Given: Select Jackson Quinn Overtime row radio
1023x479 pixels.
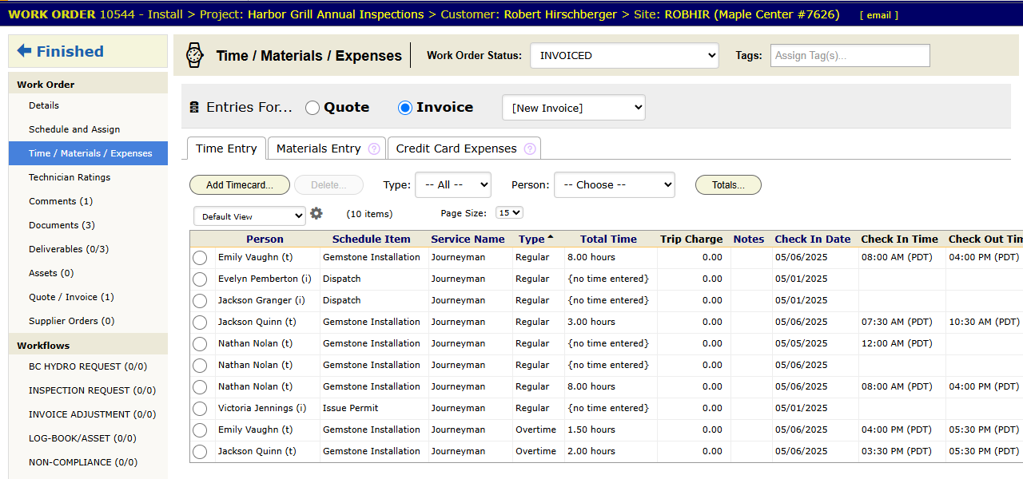Looking at the screenshot, I should 200,451.
